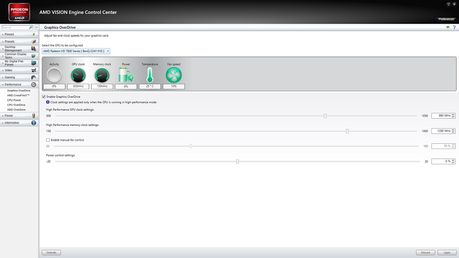Collapse sidebar with double-chevron button
This screenshot has height=258, width=459.
37,27
